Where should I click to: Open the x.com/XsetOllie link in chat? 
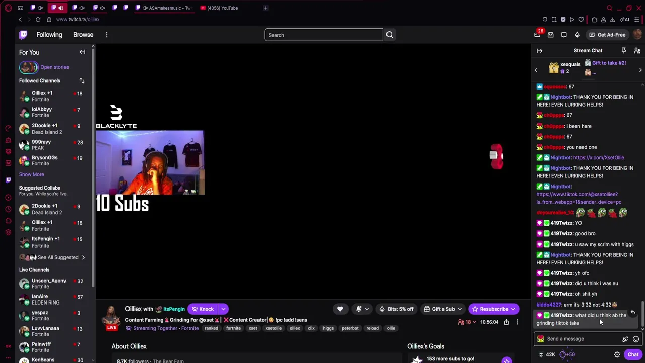click(599, 158)
